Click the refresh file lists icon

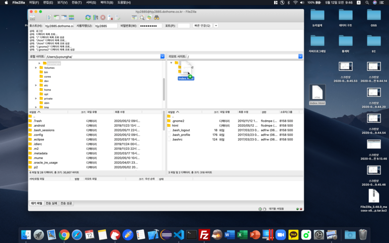click(88, 18)
